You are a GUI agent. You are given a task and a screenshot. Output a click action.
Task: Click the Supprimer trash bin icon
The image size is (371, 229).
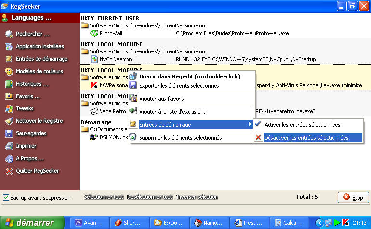133,137
